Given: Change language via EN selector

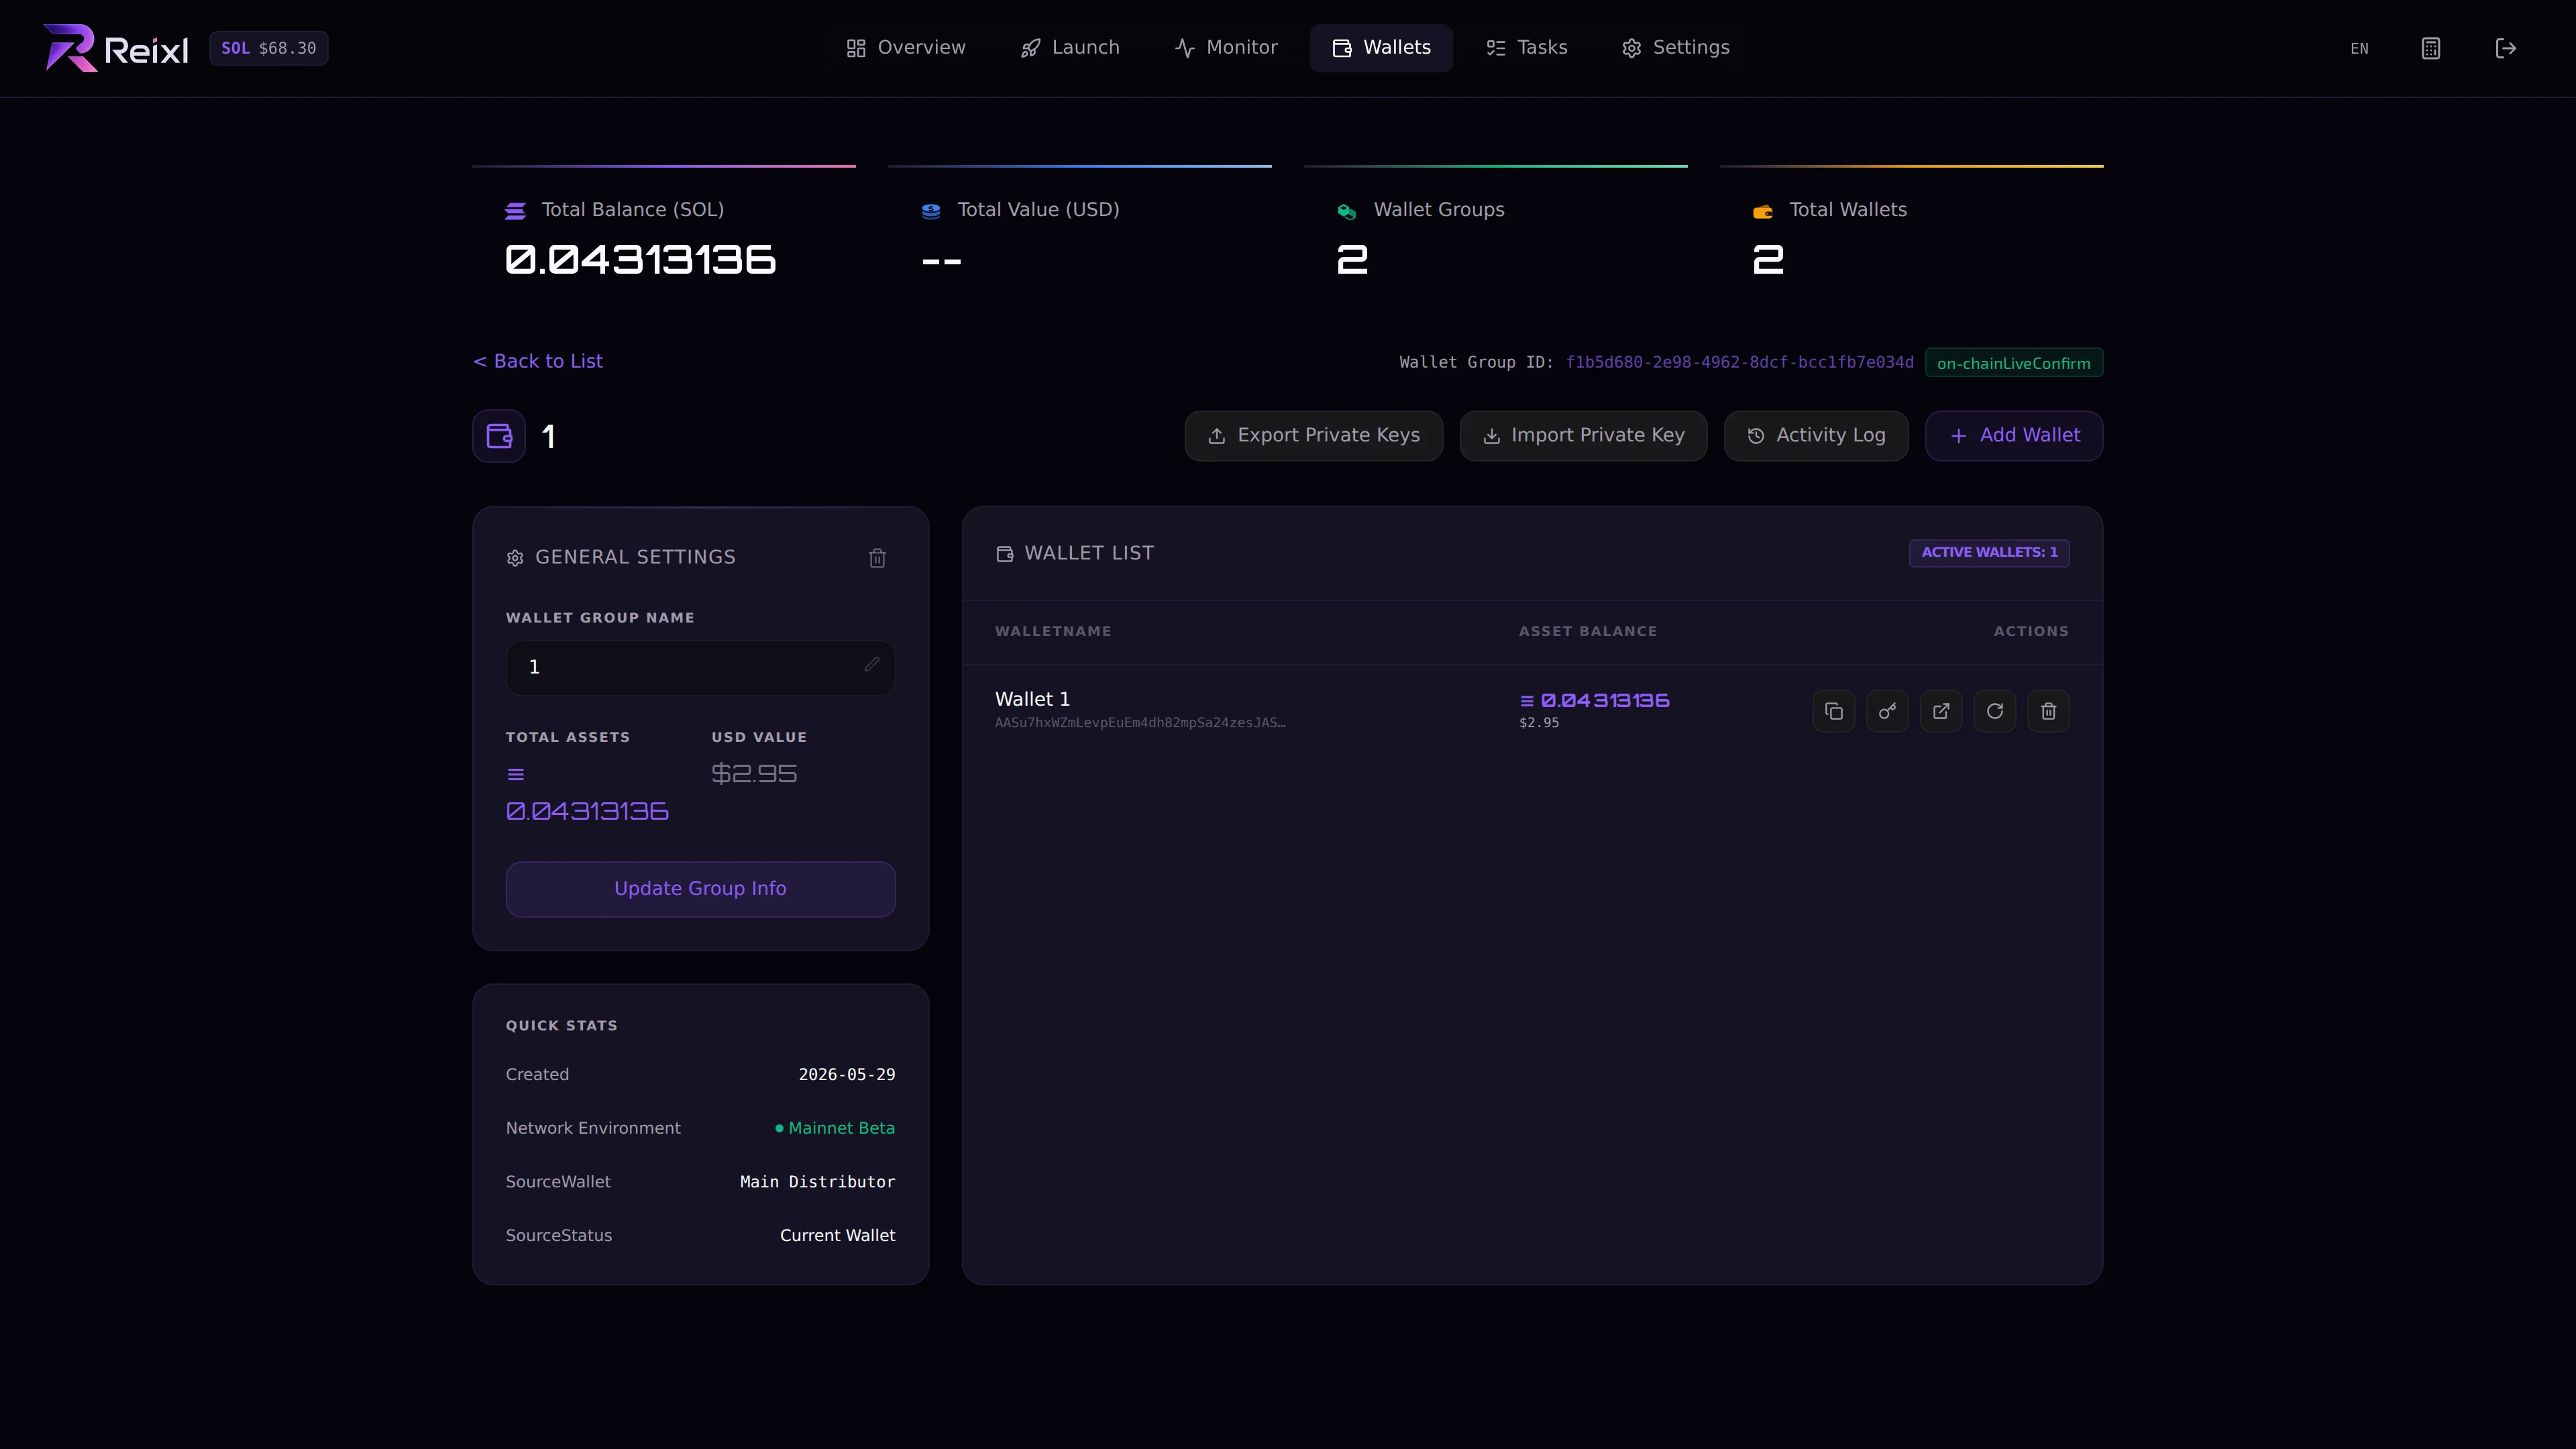Looking at the screenshot, I should click(2359, 48).
